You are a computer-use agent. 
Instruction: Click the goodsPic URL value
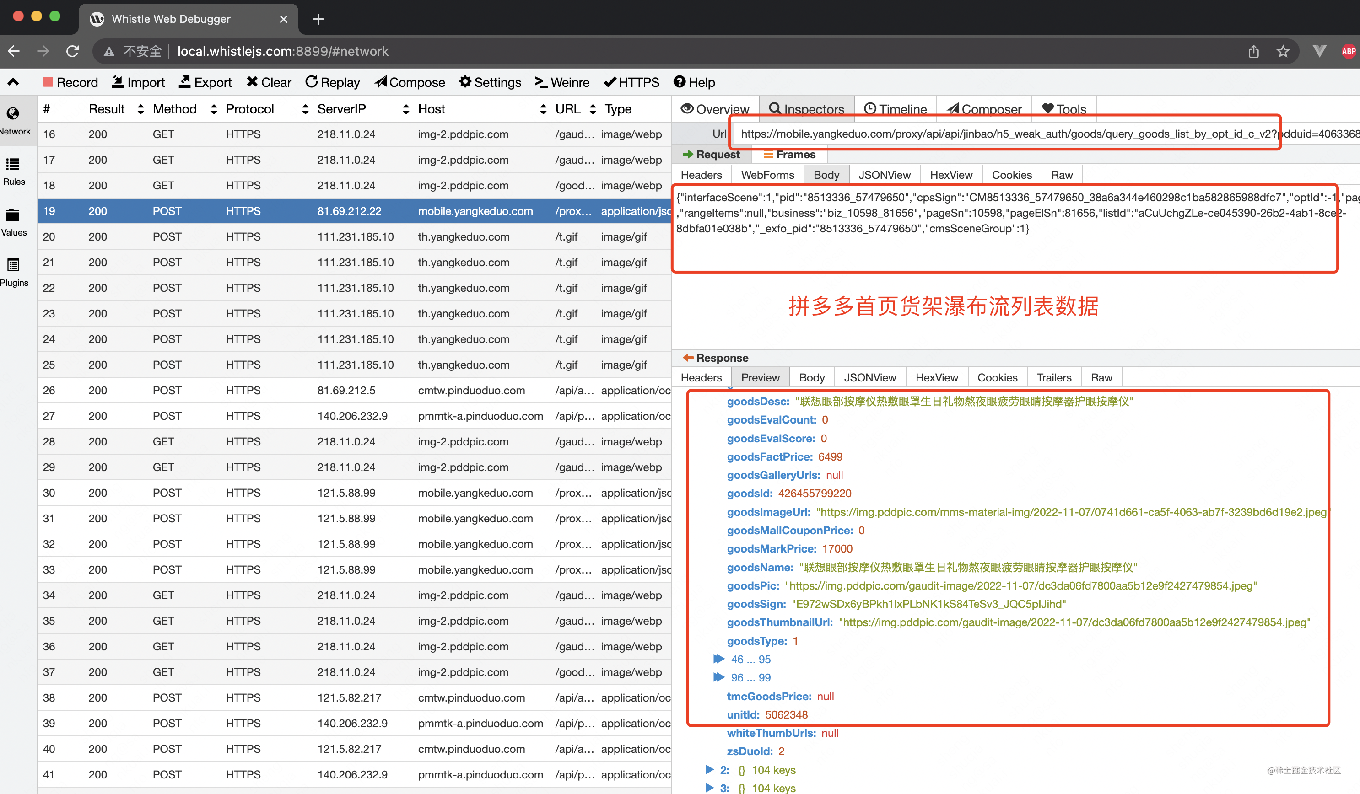pyautogui.click(x=1020, y=585)
